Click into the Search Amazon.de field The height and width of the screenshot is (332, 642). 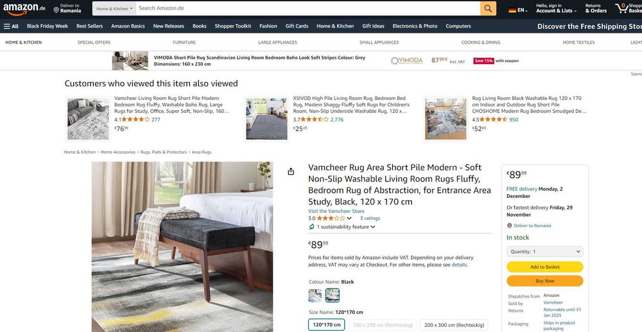coord(308,8)
